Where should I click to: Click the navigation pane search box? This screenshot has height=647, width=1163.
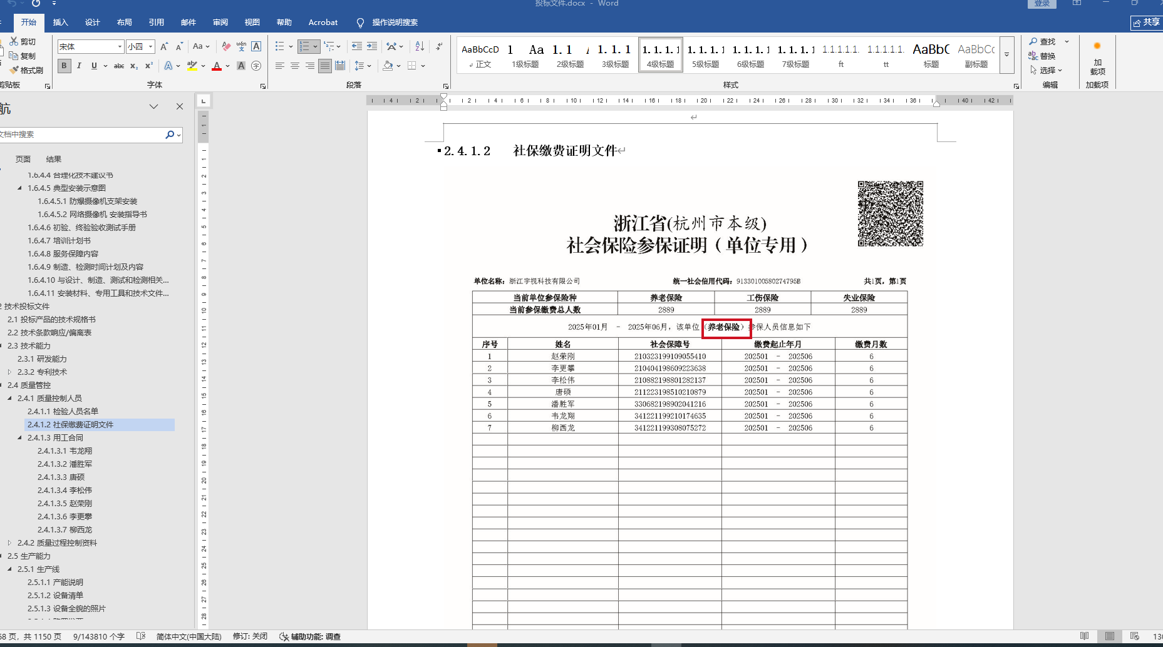(81, 135)
